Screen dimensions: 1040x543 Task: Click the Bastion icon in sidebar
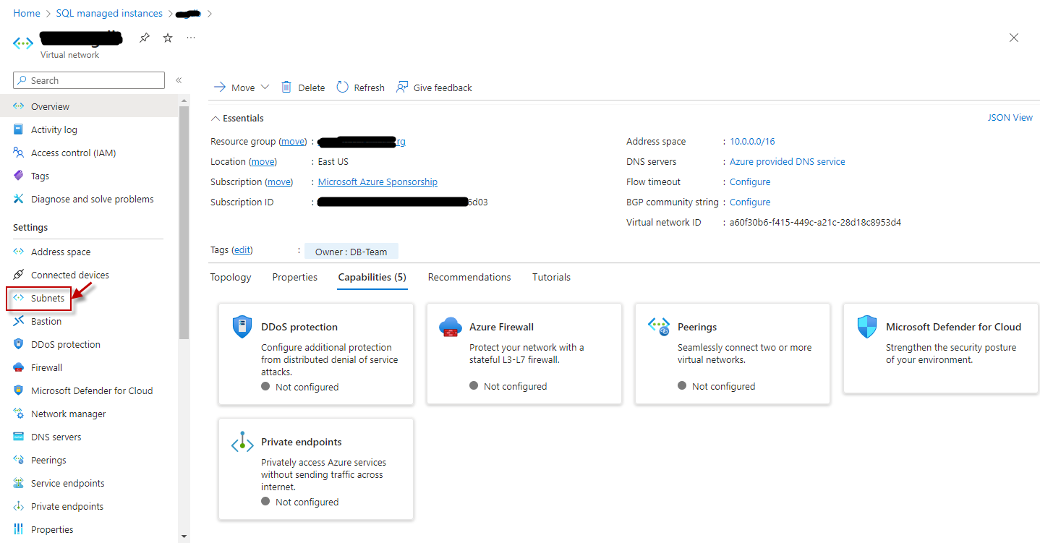[19, 321]
